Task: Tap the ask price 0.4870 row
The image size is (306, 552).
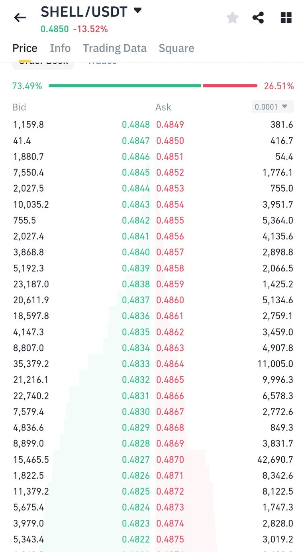Action: 170,460
